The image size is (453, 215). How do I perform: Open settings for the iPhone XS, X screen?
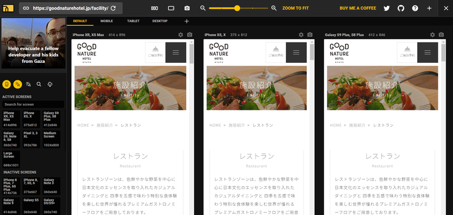coord(301,35)
